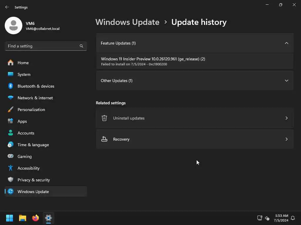Navigate to Privacy & security
This screenshot has width=301, height=225.
point(46,180)
